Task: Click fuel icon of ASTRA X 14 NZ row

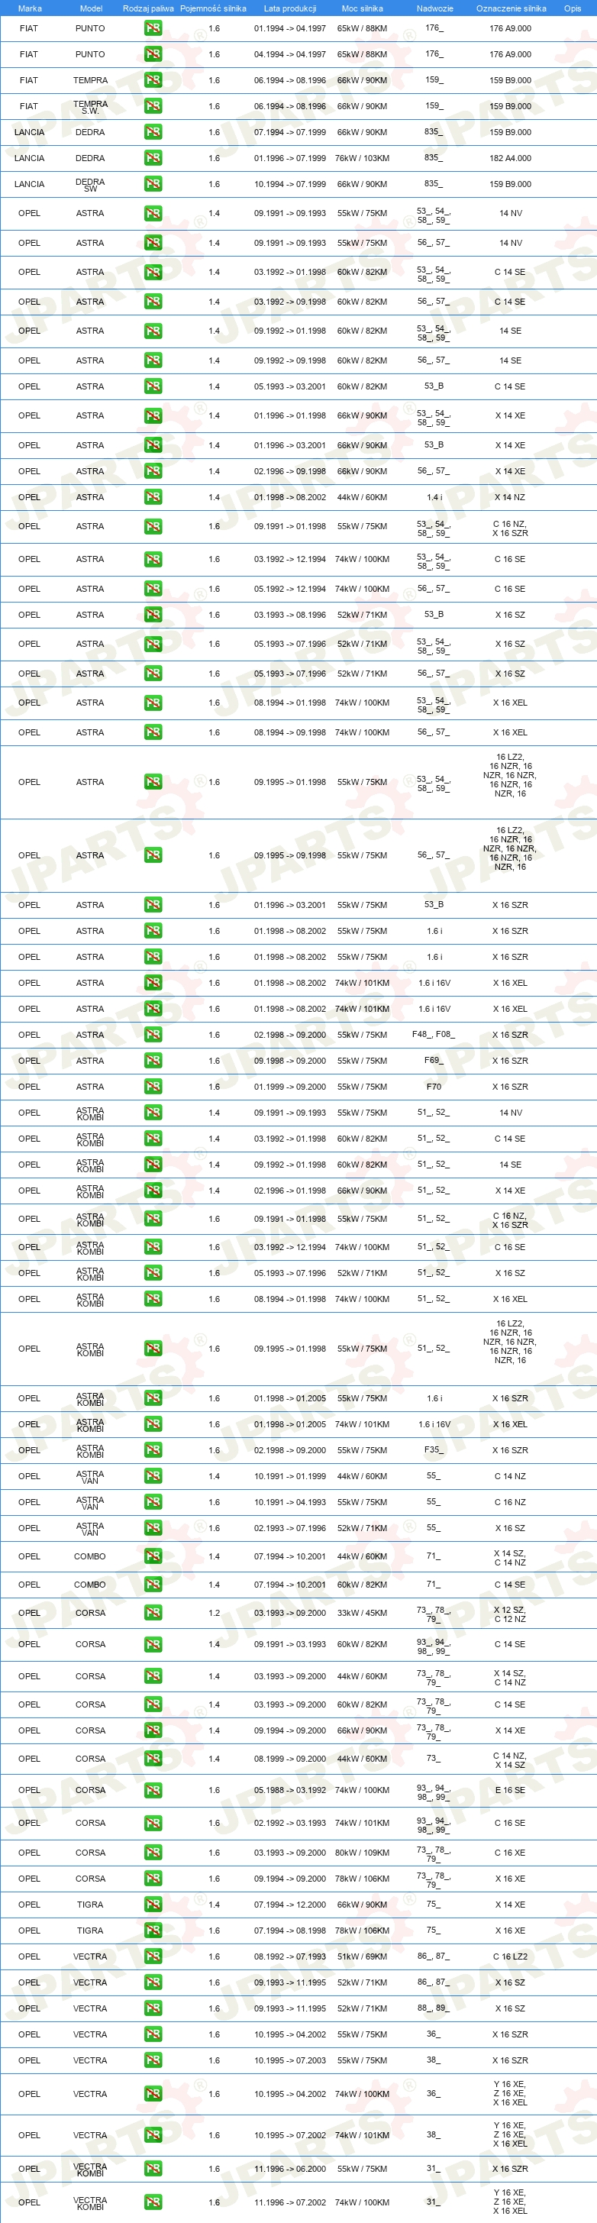Action: coord(153,497)
